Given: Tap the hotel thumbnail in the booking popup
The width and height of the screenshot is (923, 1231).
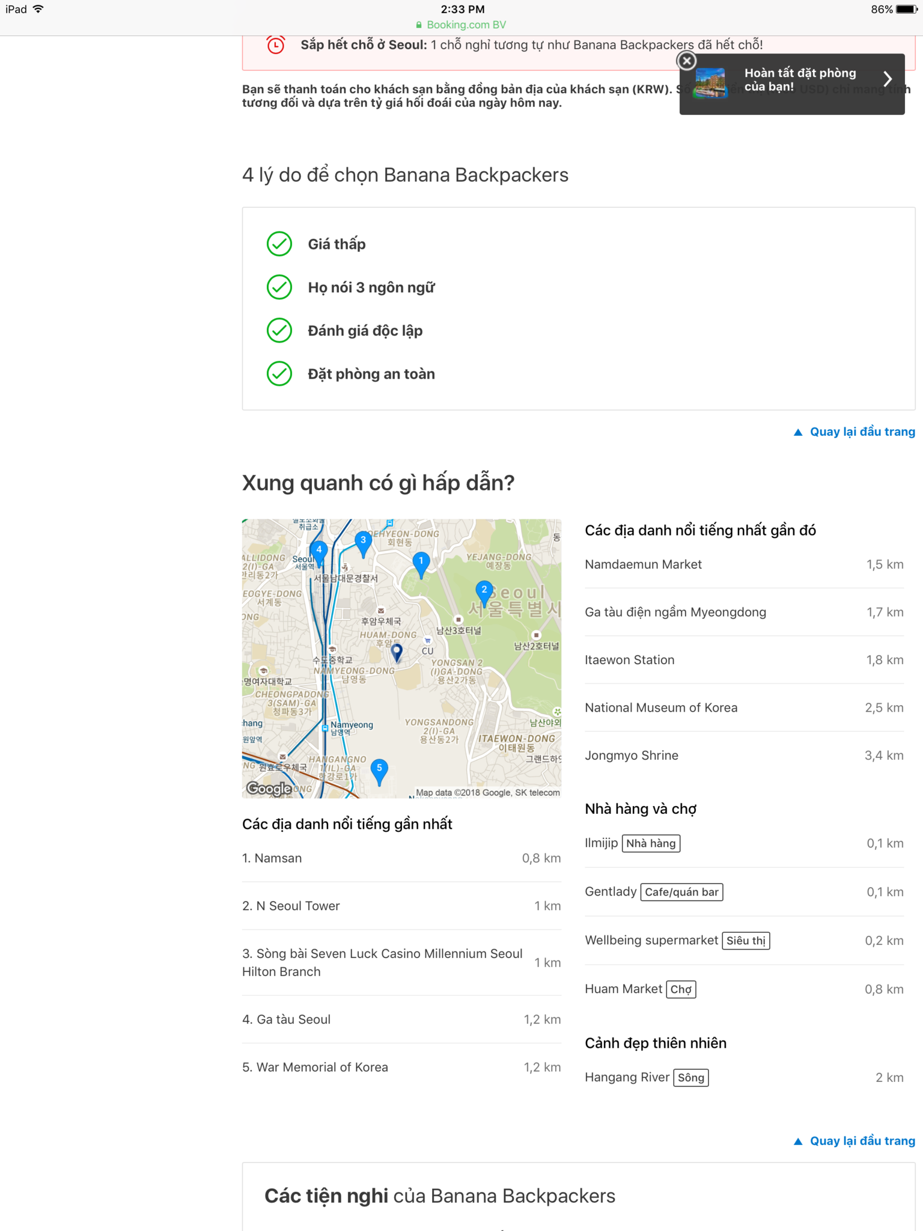Looking at the screenshot, I should coord(710,84).
